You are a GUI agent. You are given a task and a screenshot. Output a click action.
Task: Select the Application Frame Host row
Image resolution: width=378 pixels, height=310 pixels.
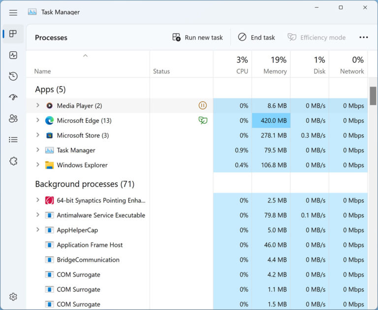click(197, 245)
